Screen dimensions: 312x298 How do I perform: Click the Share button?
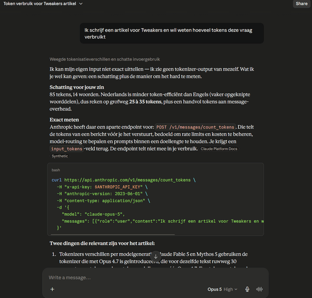point(302,4)
